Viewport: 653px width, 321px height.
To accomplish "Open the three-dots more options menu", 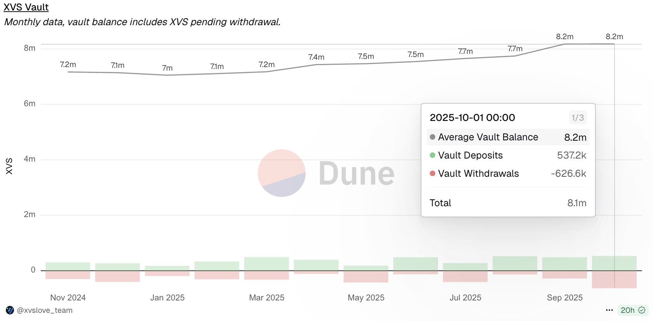I will (609, 310).
